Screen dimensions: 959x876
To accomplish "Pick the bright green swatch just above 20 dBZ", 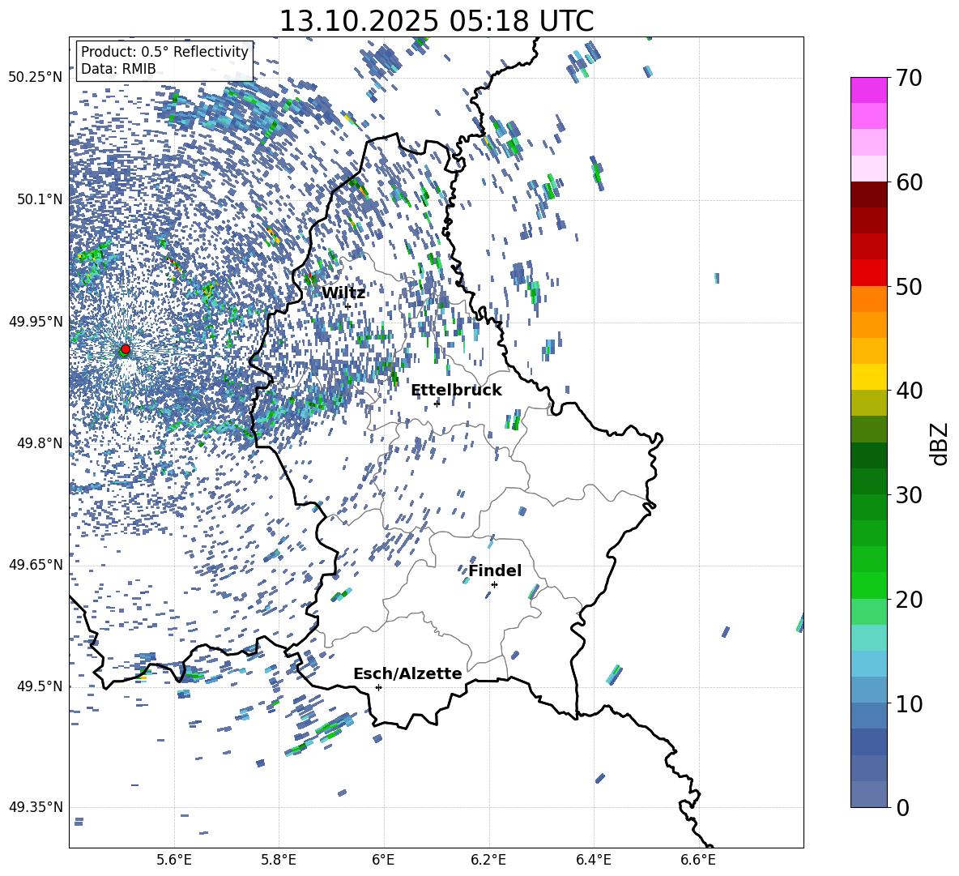I will pos(869,585).
